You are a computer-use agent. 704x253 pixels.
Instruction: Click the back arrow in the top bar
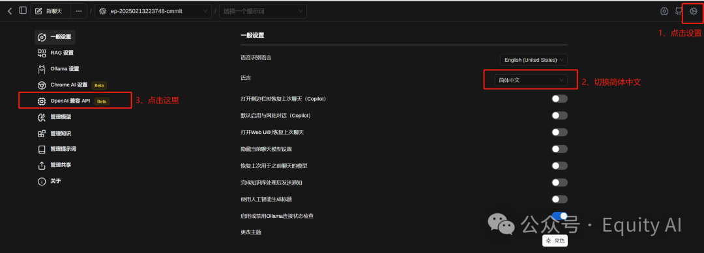click(x=10, y=11)
